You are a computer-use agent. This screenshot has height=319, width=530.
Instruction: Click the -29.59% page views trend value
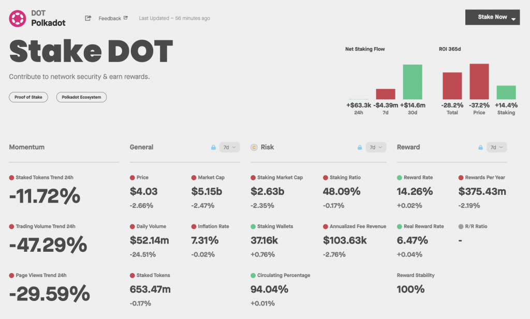[49, 294]
